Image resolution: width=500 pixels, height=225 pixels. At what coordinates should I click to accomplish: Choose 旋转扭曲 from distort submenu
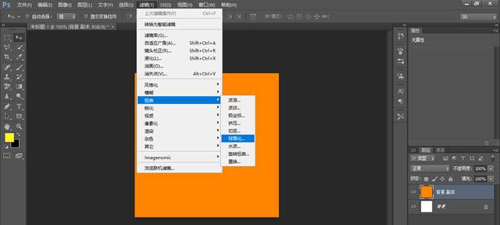click(x=237, y=154)
